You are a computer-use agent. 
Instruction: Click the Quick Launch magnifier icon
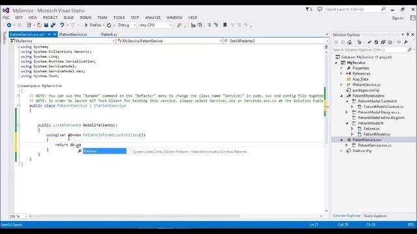pyautogui.click(x=383, y=9)
